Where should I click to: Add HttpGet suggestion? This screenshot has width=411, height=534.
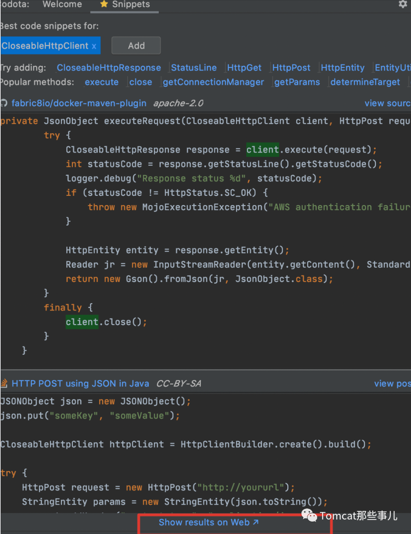point(244,68)
